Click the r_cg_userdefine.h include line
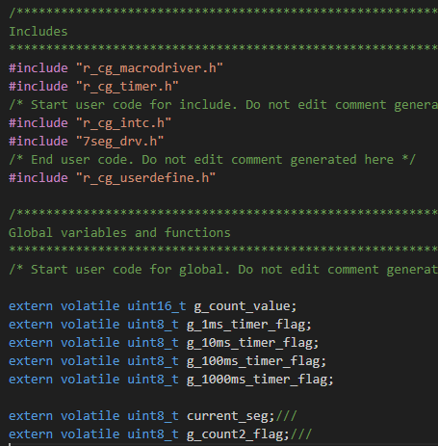Viewport: 438px width, 446px height. coord(113,178)
